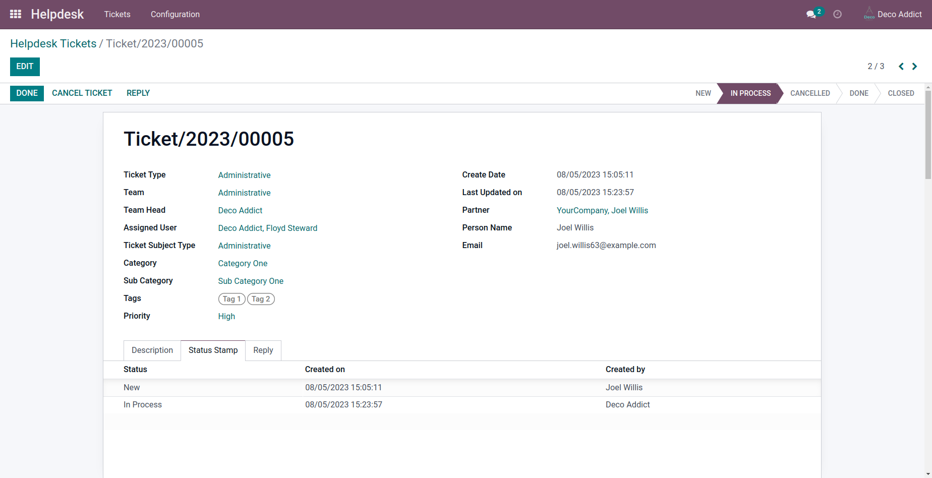Screen dimensions: 932x478
Task: Select the DONE stage in the status bar
Action: coord(859,93)
